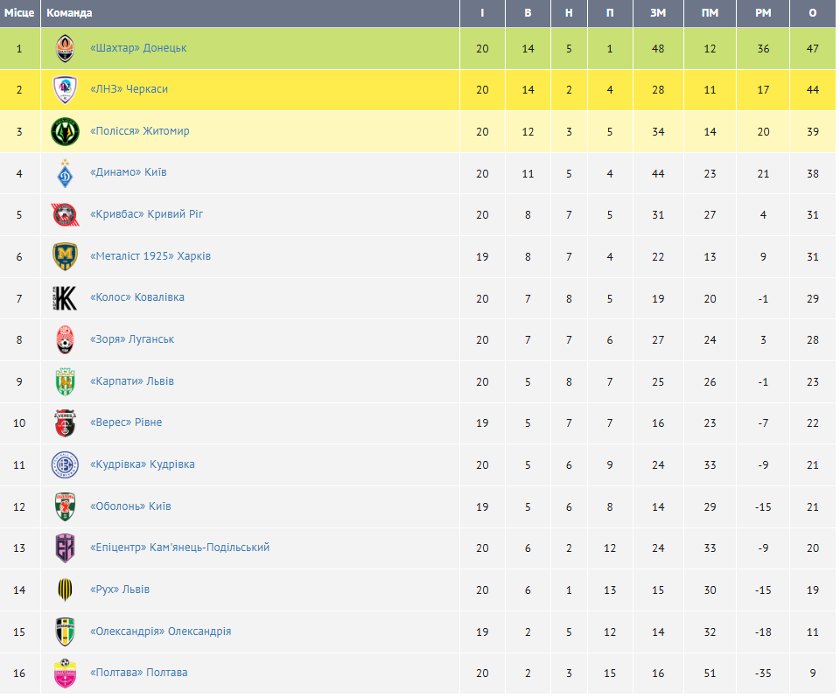This screenshot has width=840, height=698.
Task: Open the «Кудрівка» Кудрівка team link
Action: [142, 464]
